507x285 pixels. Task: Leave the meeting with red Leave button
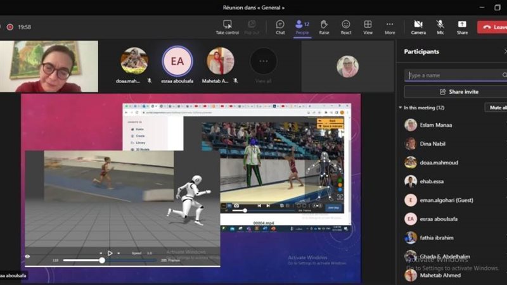click(492, 27)
